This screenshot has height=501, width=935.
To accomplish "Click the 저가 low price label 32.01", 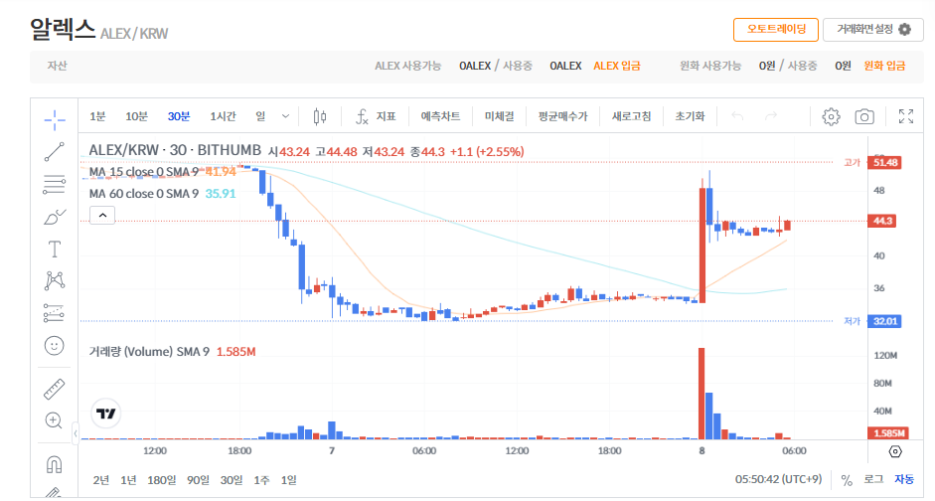I will pos(885,321).
